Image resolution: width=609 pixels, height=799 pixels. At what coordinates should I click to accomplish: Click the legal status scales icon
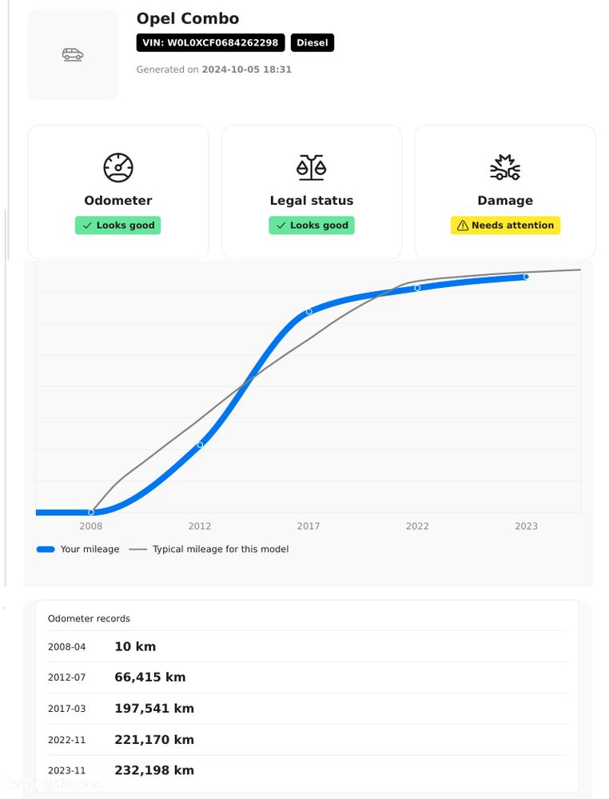(x=311, y=167)
